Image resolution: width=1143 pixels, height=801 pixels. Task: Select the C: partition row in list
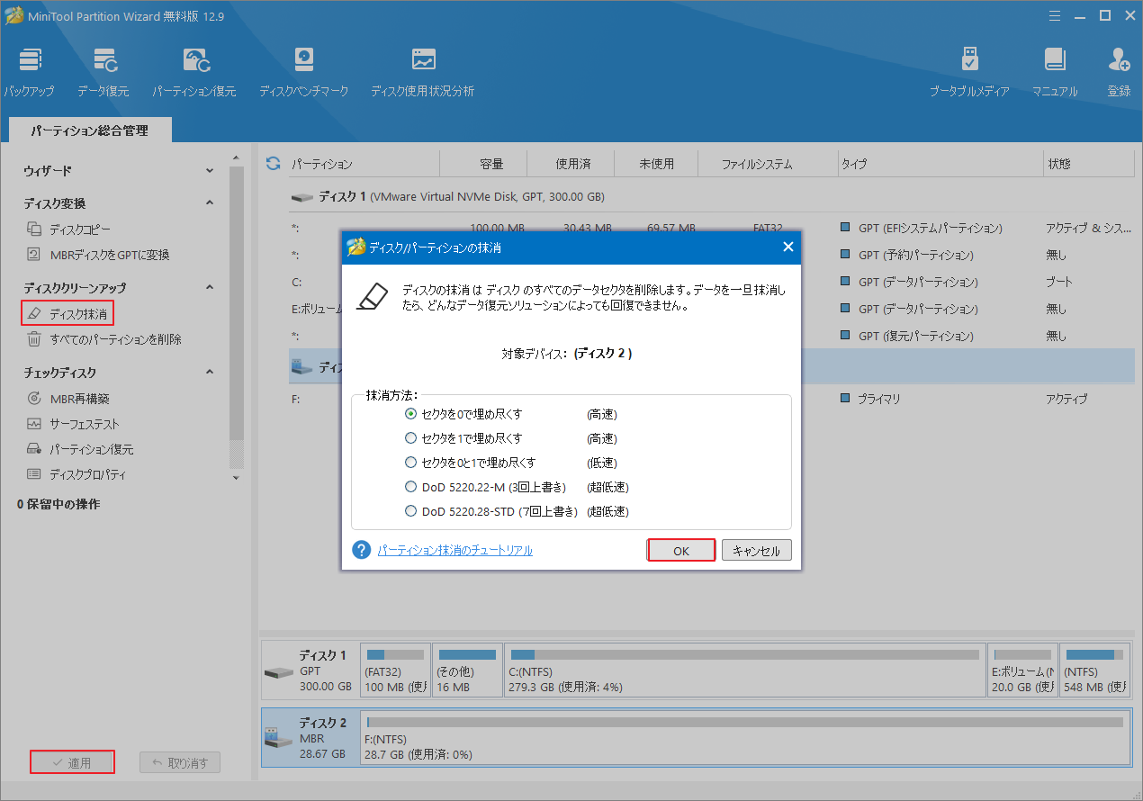711,282
